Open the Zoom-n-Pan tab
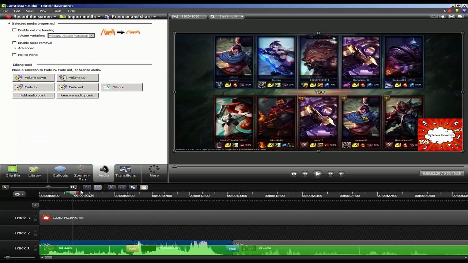Screen dimensions: 468x263 click(82, 173)
